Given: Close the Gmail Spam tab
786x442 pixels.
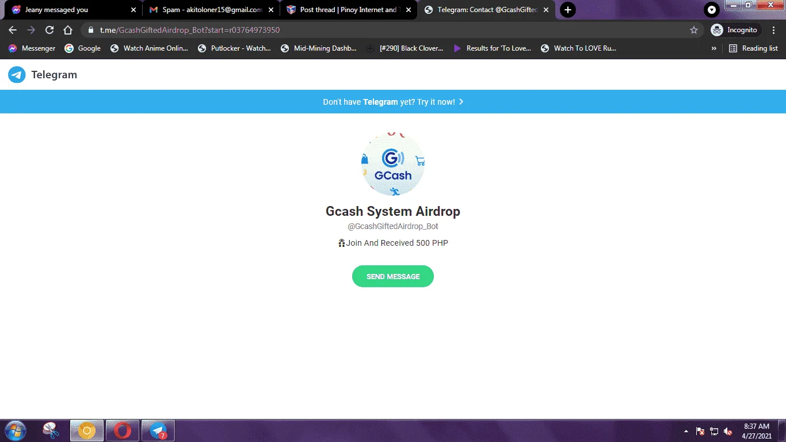Looking at the screenshot, I should tap(271, 10).
